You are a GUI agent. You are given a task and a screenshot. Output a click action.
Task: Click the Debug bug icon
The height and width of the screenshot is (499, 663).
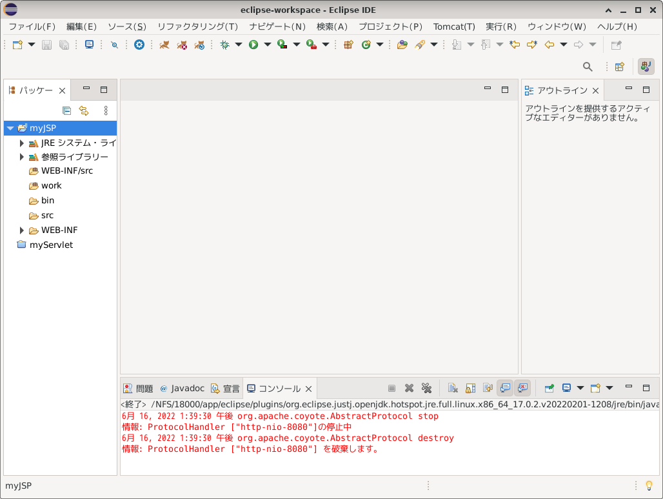click(224, 45)
